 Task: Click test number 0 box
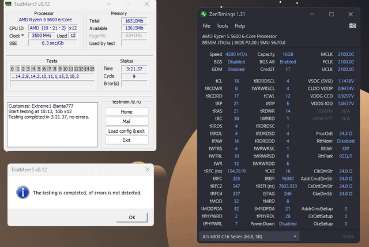pyautogui.click(x=12, y=69)
